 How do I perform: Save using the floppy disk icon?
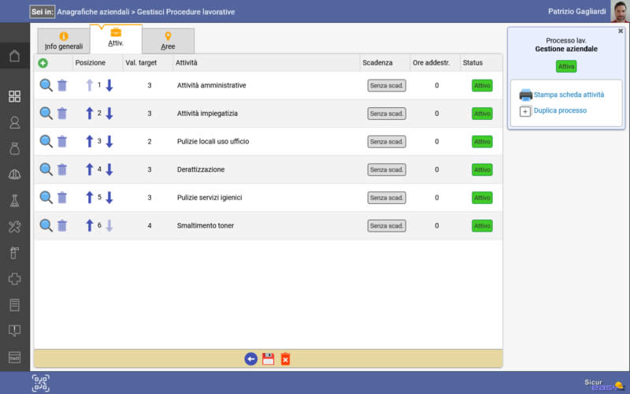pos(269,359)
